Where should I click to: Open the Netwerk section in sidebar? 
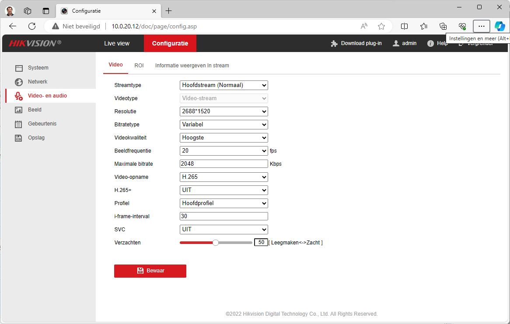pyautogui.click(x=38, y=82)
